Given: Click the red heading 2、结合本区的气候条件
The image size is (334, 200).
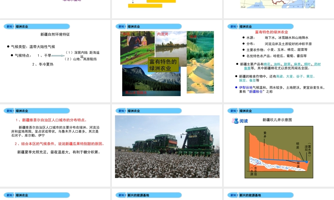Looking at the screenshot, I should 60,144.
